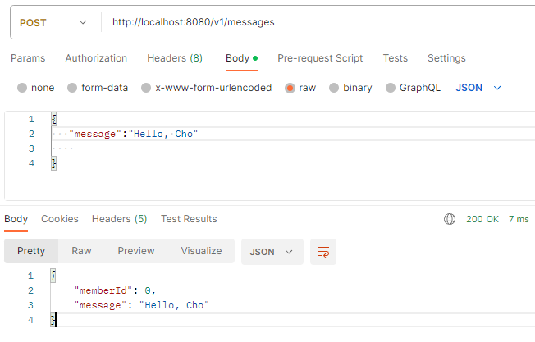Open the Pre-request Script tab
The height and width of the screenshot is (342, 535).
pyautogui.click(x=320, y=58)
